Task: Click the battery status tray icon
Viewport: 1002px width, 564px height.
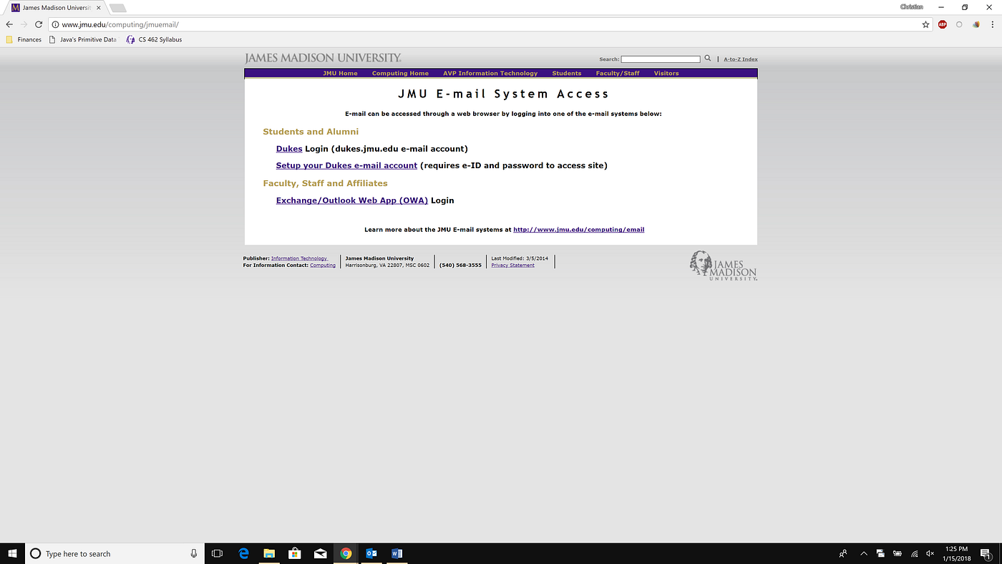Action: (x=897, y=553)
